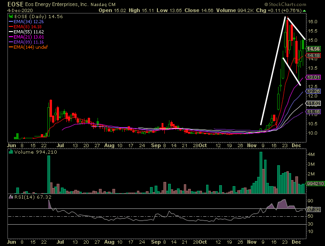Click the 67.32 tag on the RSI axis
Screen dimensions: 325x246
pos(313,209)
